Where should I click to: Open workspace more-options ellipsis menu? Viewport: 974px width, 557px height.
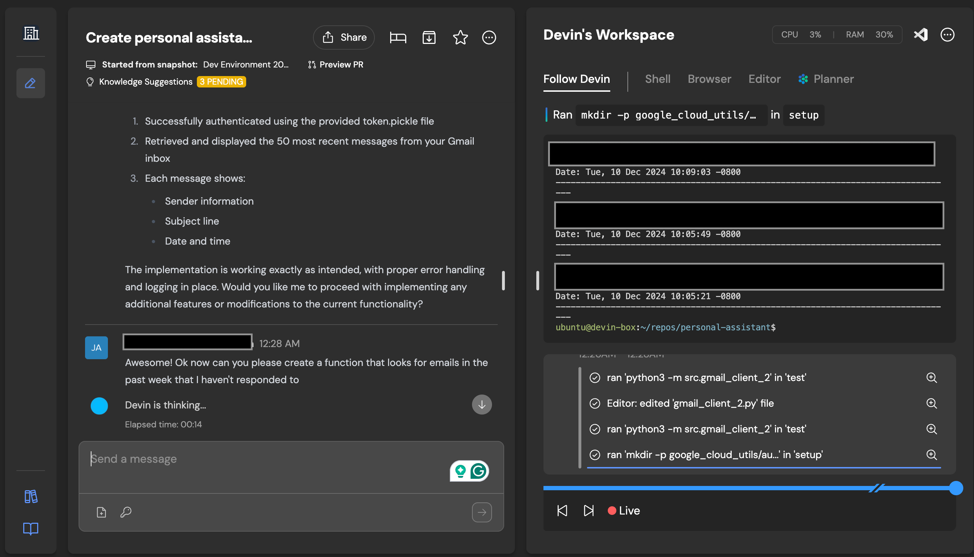point(947,35)
